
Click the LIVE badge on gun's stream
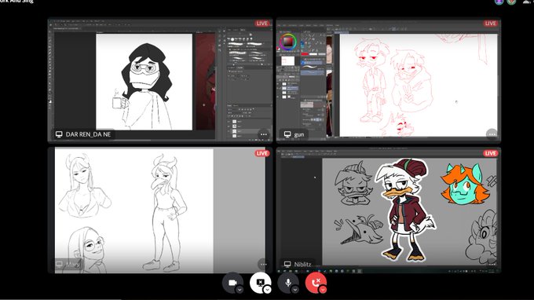490,24
